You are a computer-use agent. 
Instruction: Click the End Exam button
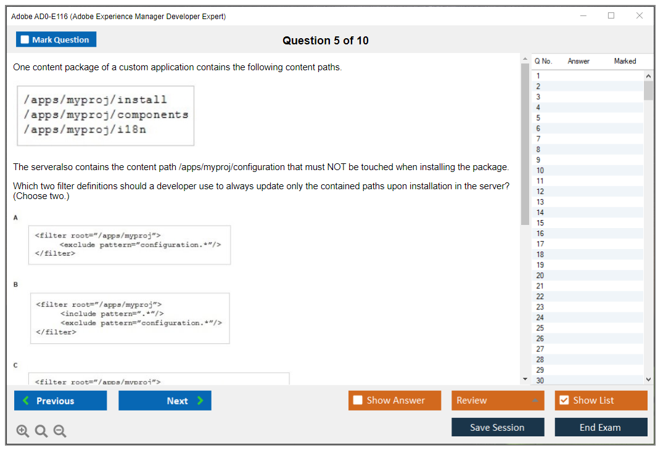pos(601,427)
